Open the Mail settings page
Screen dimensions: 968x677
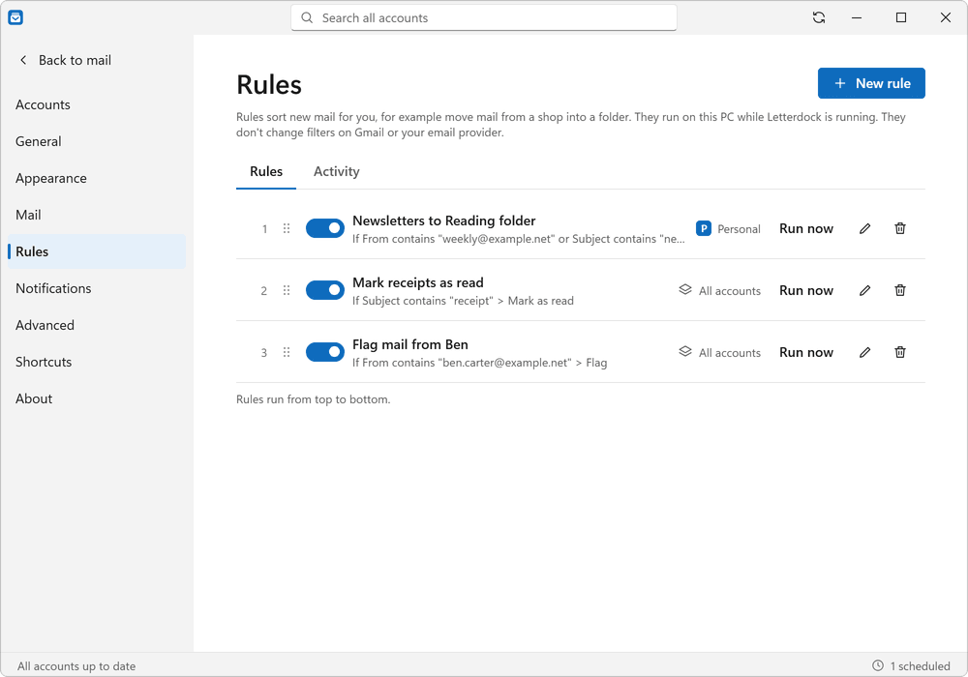tap(96, 215)
